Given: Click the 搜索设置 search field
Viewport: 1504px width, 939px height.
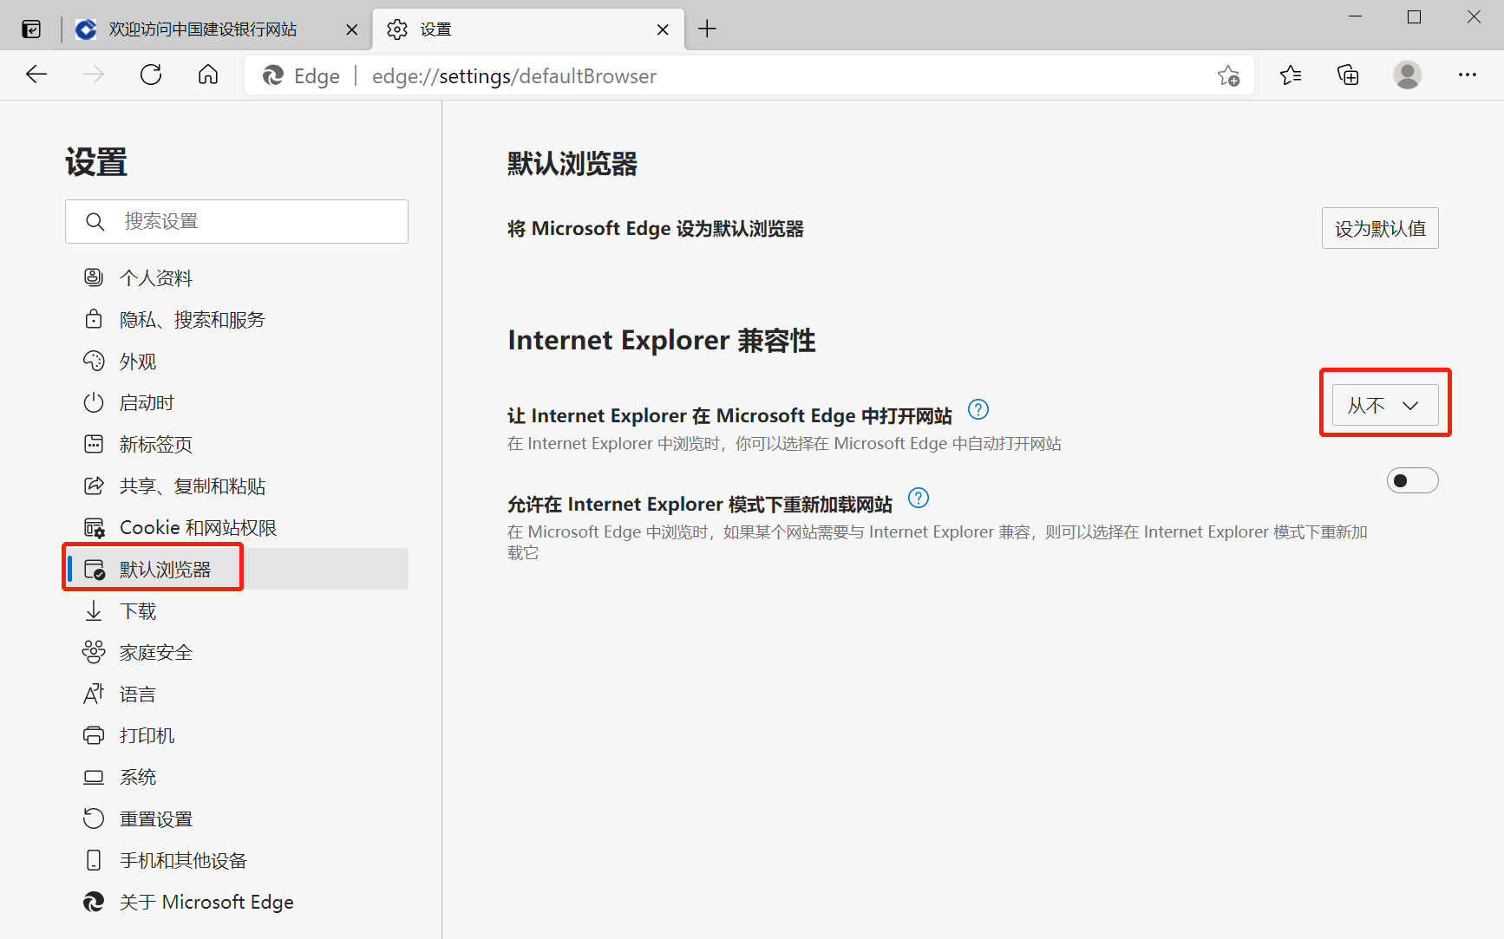Looking at the screenshot, I should tap(236, 221).
